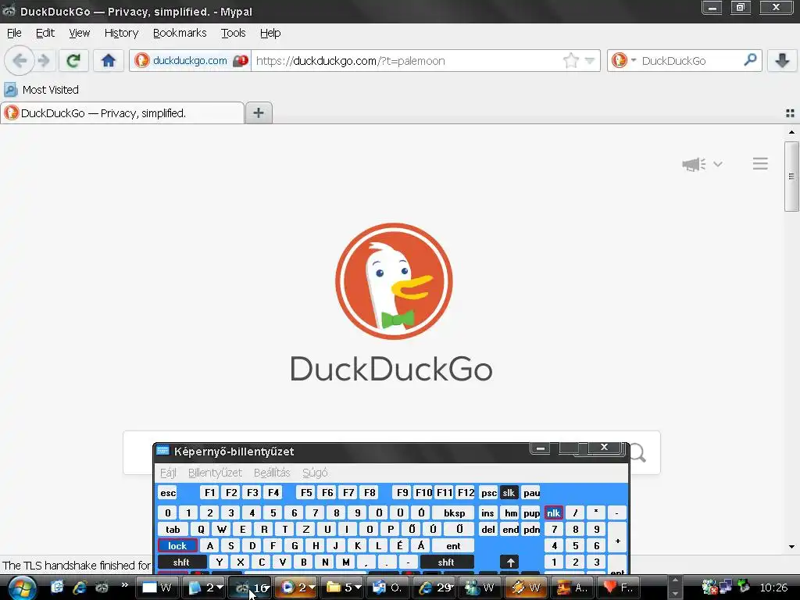The image size is (800, 600).
Task: Reload the page with the green arrow
Action: point(73,61)
